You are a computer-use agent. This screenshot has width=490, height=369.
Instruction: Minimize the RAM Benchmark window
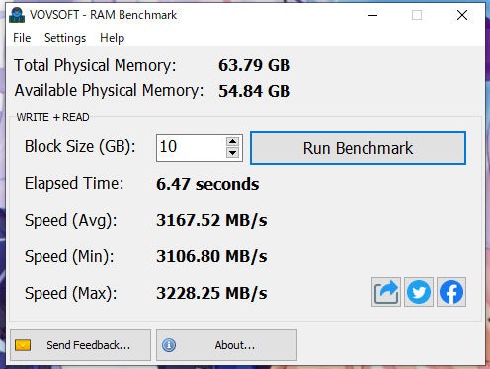coord(372,15)
